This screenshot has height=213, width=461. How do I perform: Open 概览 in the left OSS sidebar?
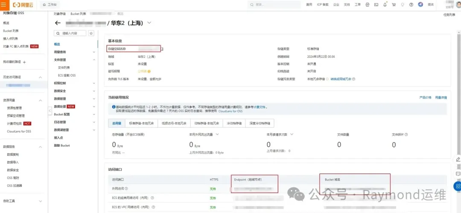[x=6, y=23]
